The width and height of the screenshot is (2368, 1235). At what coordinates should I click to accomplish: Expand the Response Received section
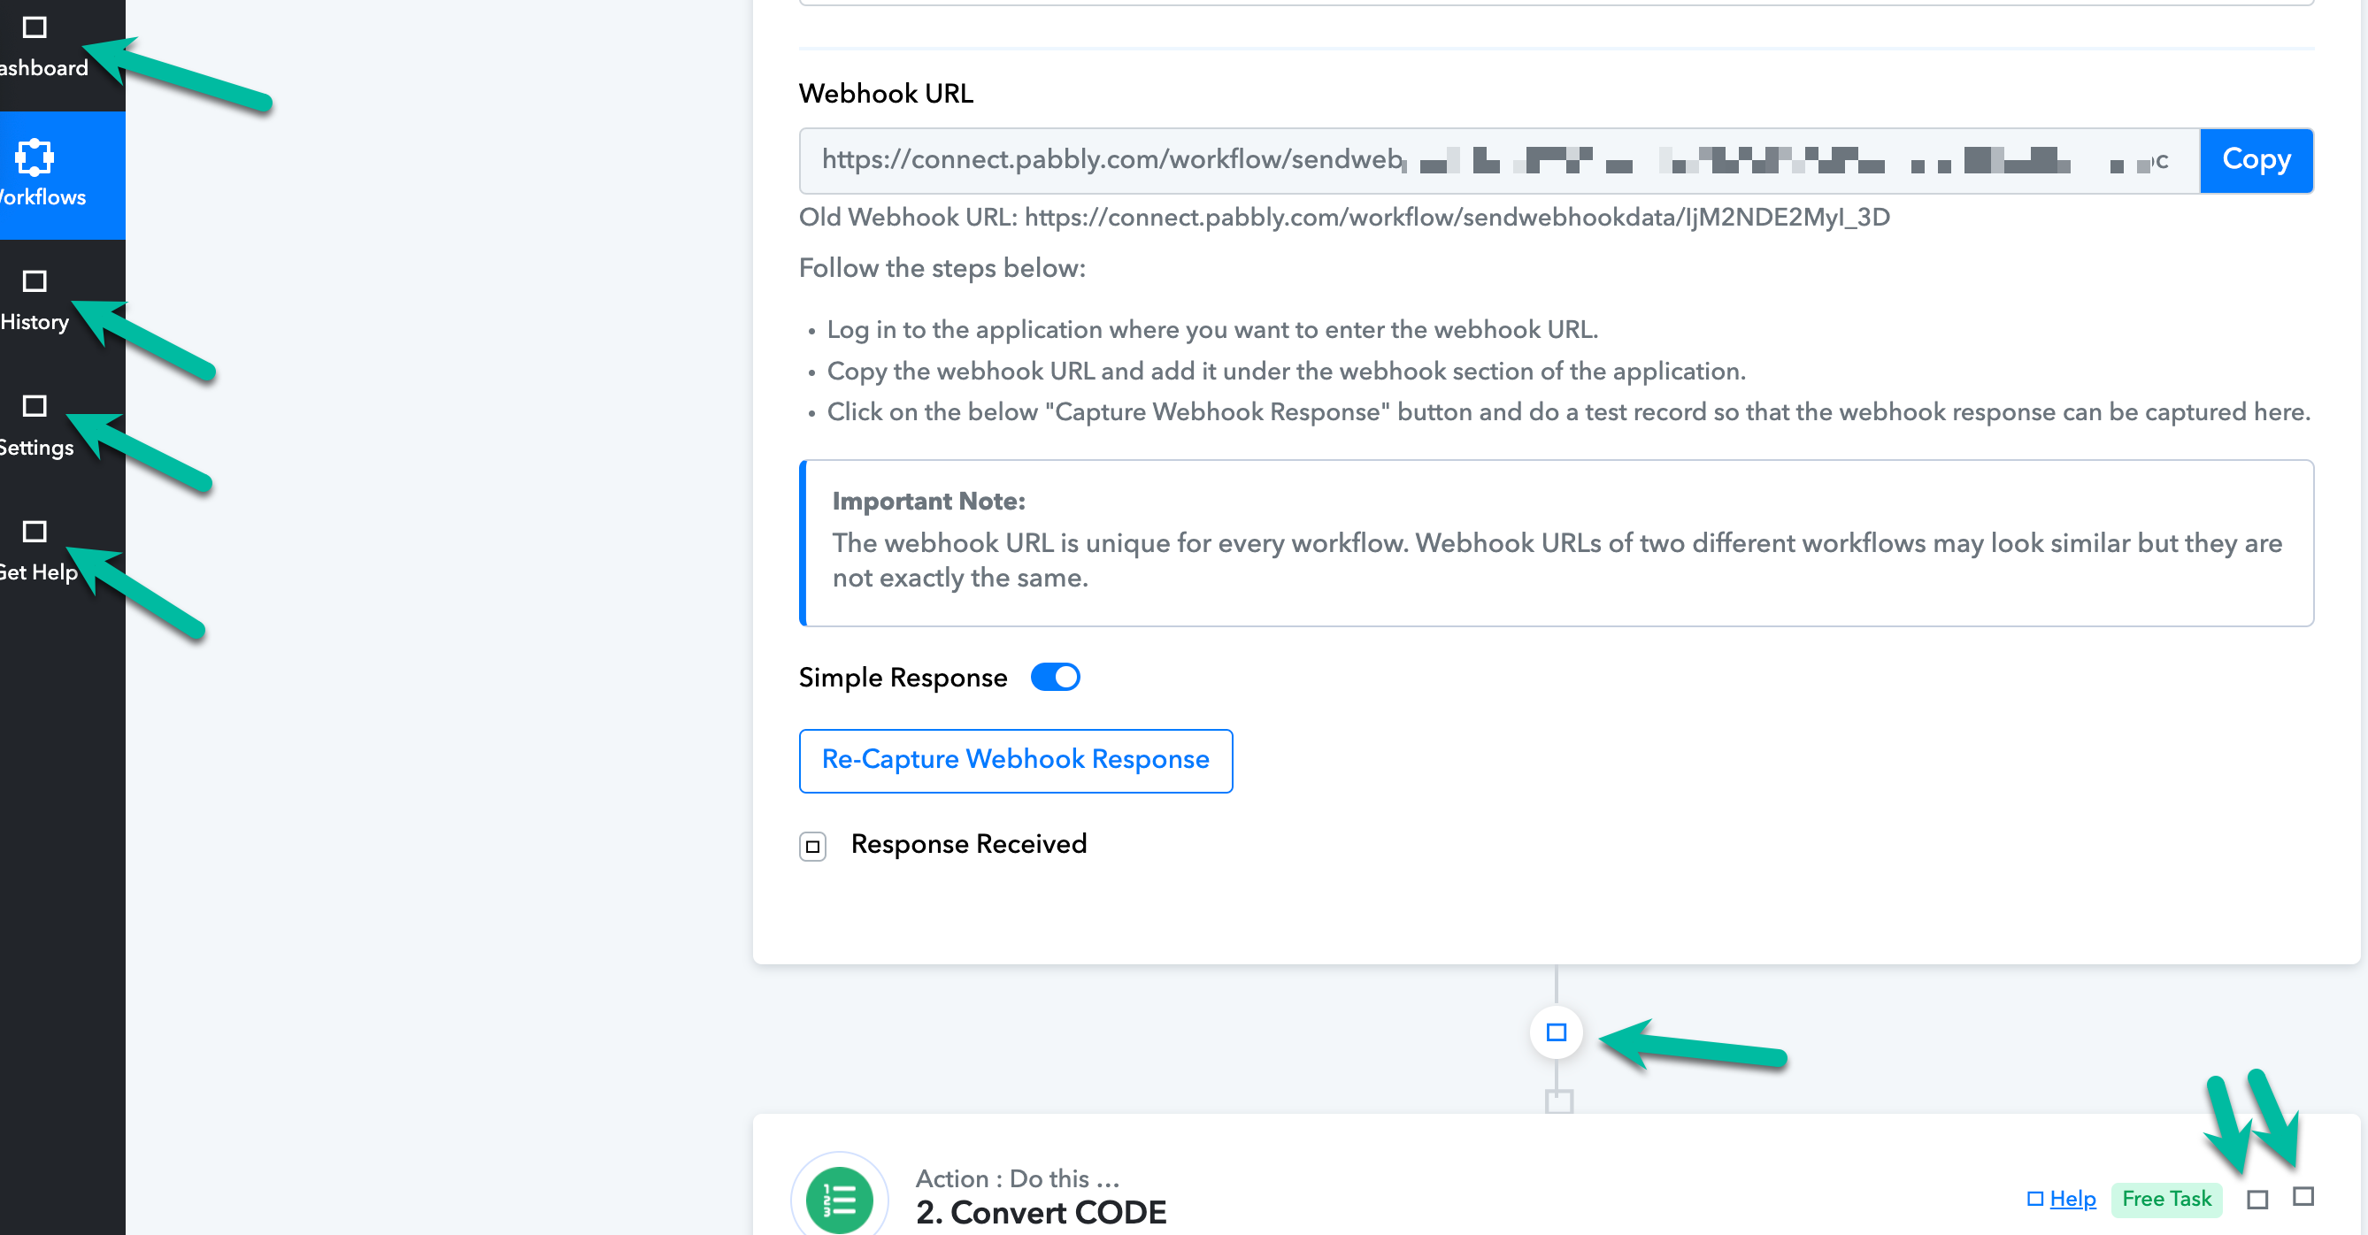(x=812, y=846)
